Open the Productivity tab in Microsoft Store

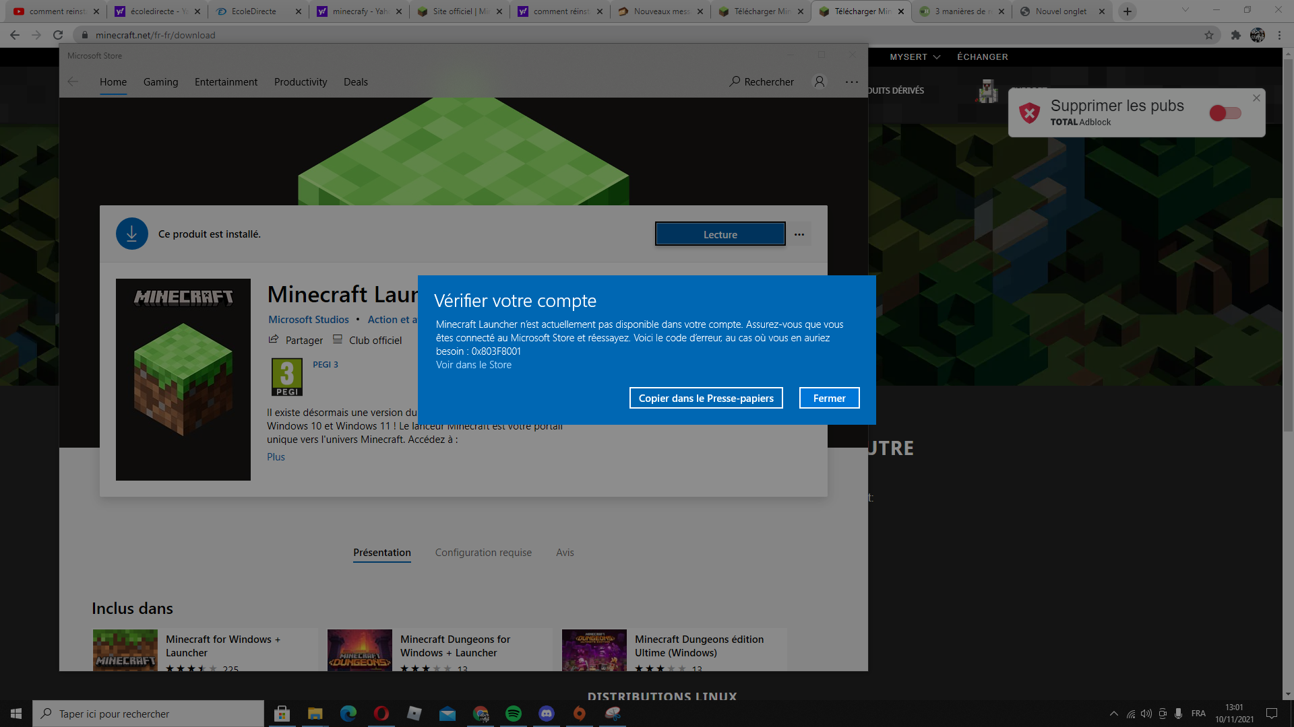point(301,82)
